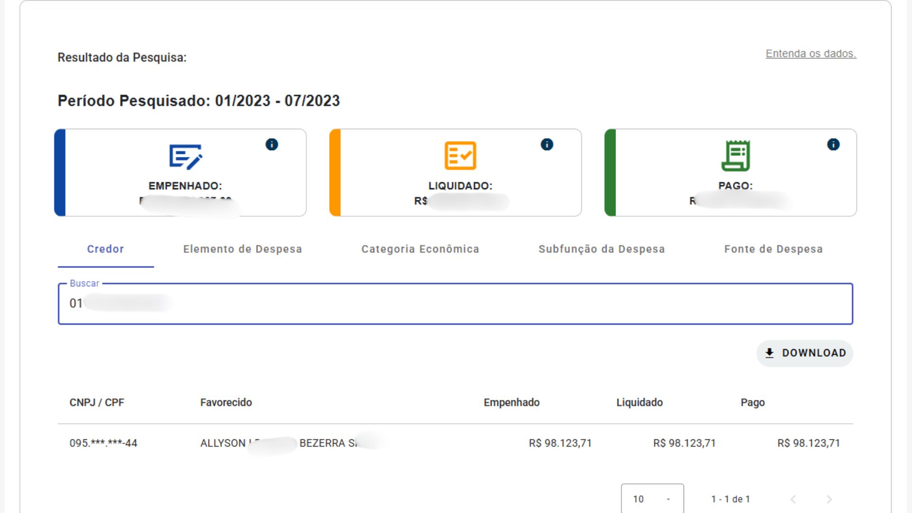Click the Empenhado column header
This screenshot has height=513, width=912.
[512, 403]
